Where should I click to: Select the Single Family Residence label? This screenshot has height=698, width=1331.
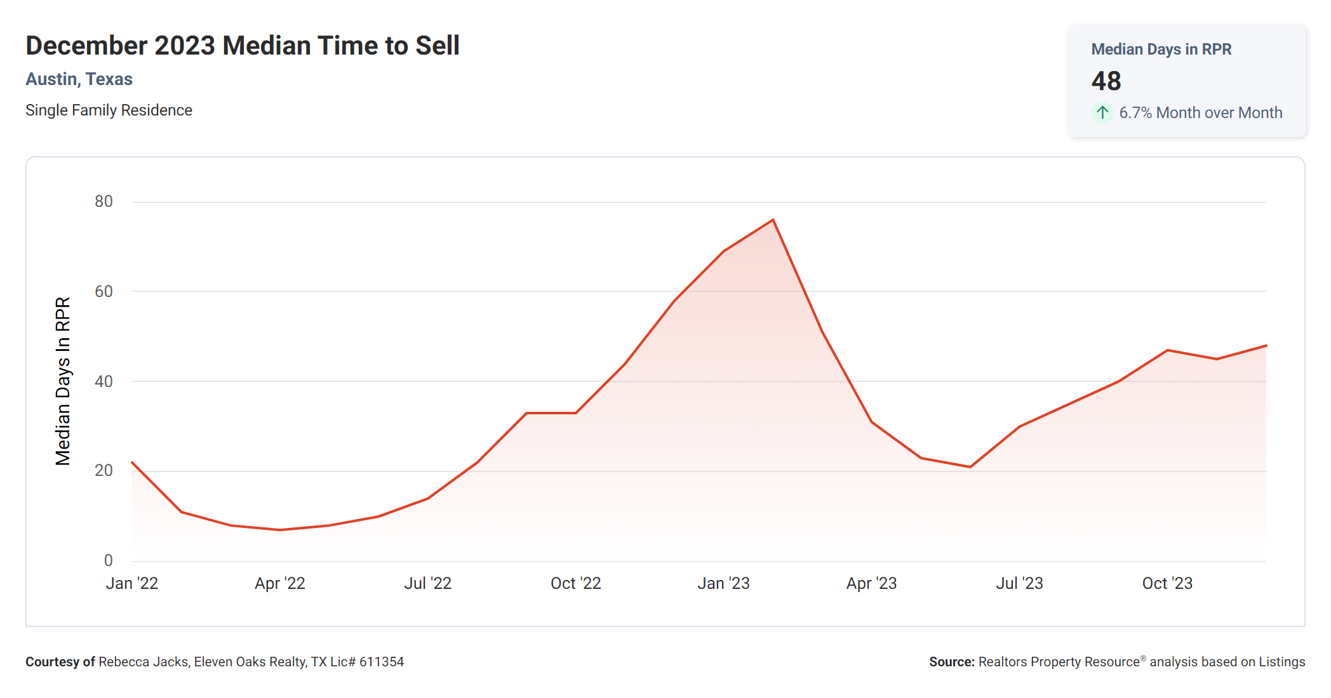[x=109, y=110]
